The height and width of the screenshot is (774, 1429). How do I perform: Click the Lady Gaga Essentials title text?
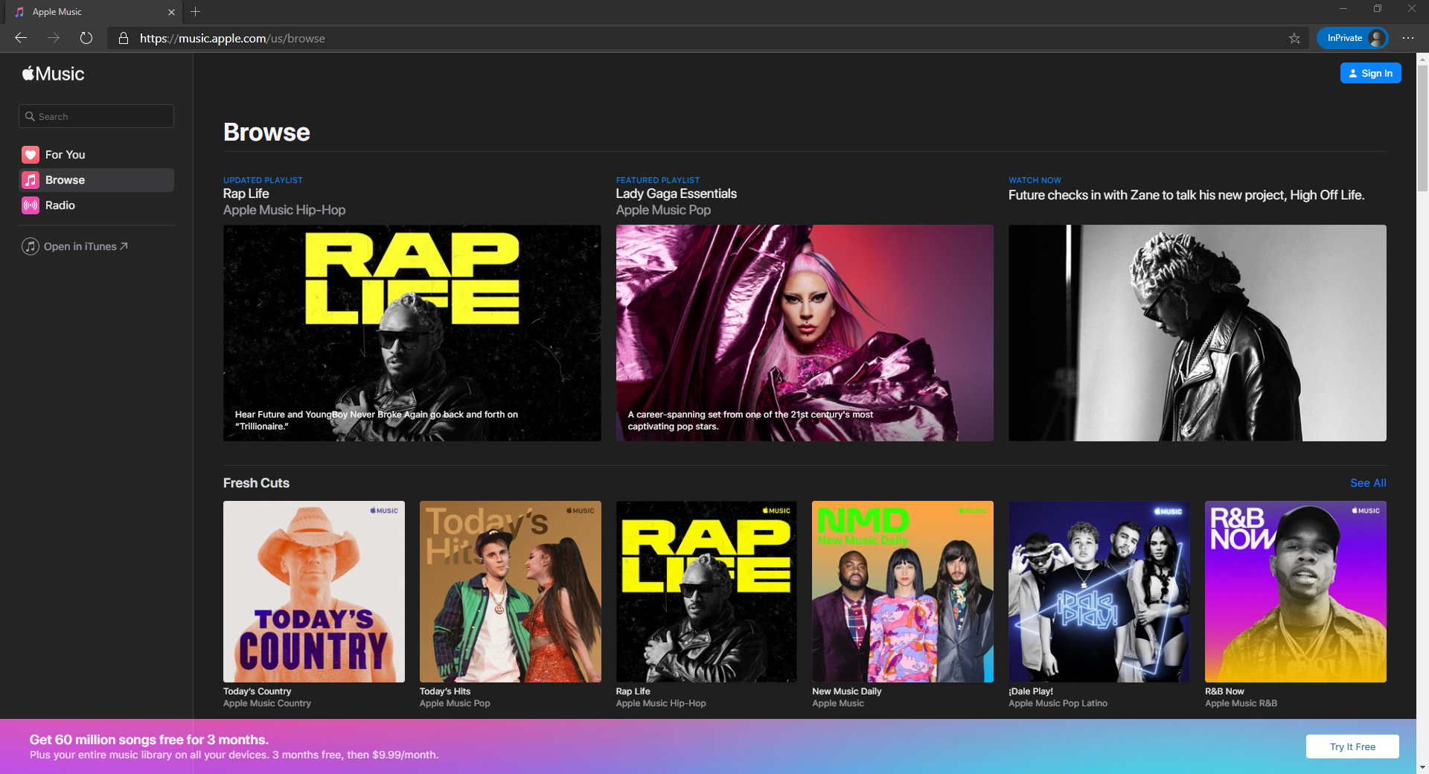pyautogui.click(x=677, y=193)
